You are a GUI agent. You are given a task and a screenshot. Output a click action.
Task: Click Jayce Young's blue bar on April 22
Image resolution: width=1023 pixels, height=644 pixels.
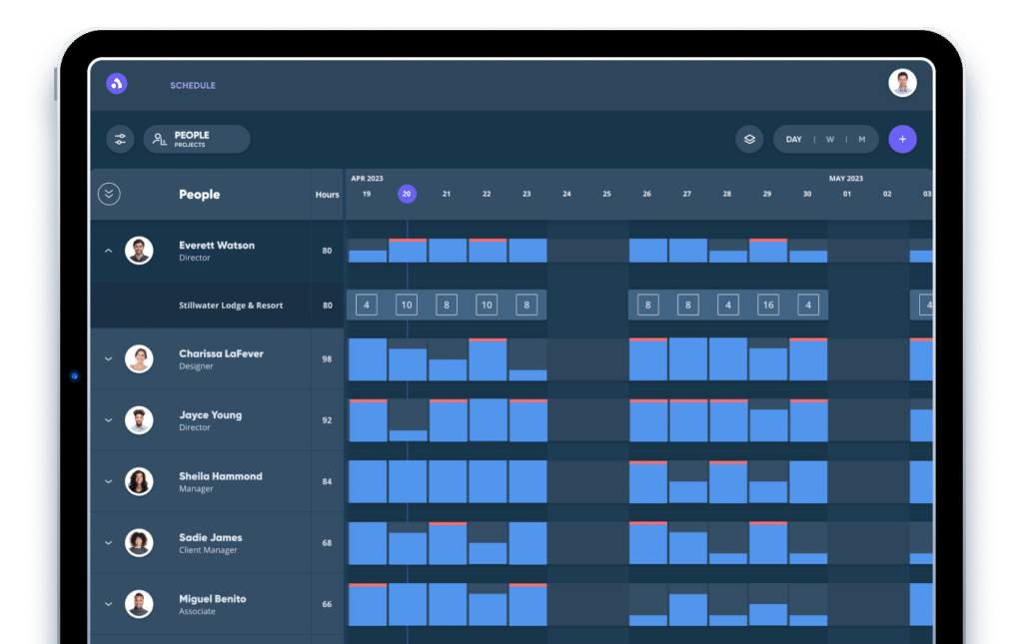(488, 420)
